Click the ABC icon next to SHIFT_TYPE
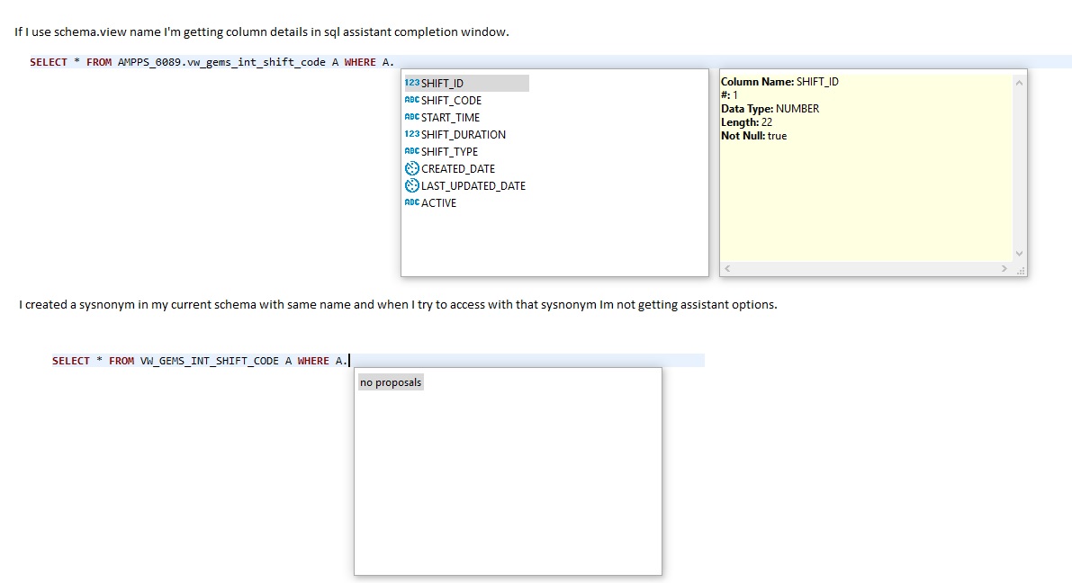 click(x=411, y=151)
